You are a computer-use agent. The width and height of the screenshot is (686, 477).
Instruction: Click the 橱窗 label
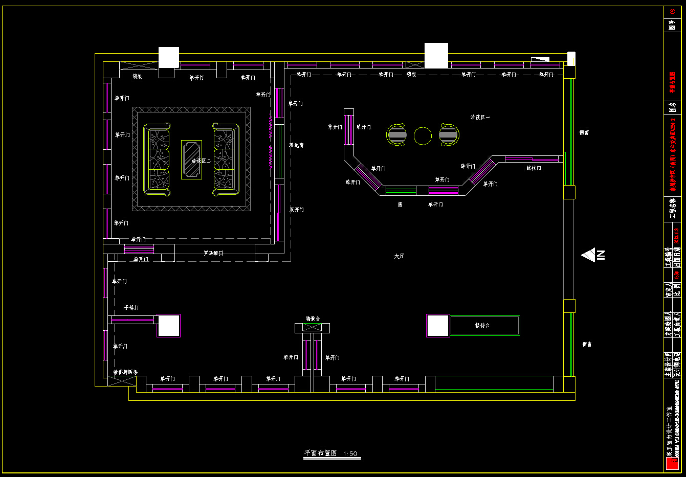[x=587, y=344]
